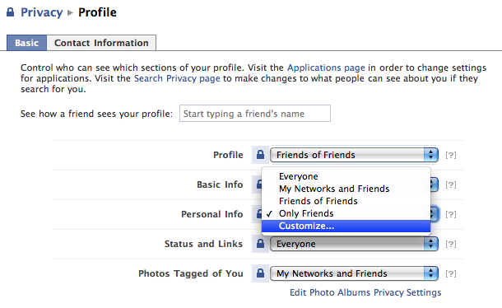Screen dimensions: 502x308
Task: Open the help [?] for Status and Links
Action: point(451,245)
